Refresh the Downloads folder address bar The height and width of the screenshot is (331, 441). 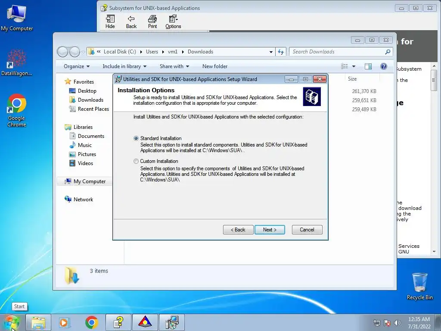pyautogui.click(x=281, y=52)
